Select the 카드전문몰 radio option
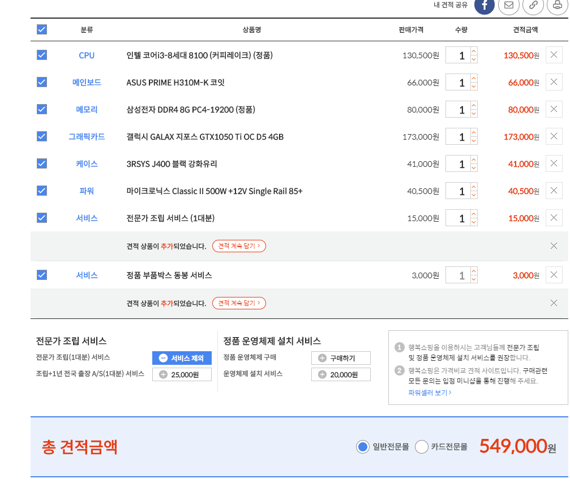 tap(421, 447)
